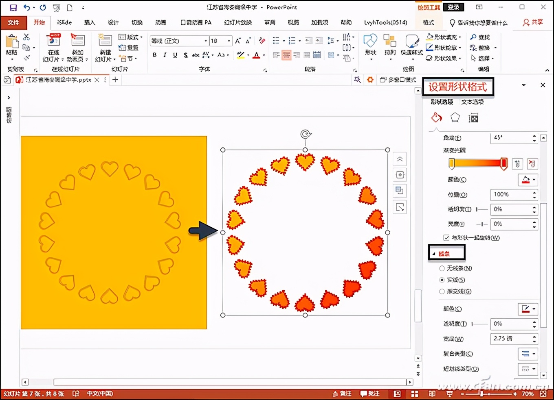Click the line width input field
554x400 pixels.
(x=511, y=339)
